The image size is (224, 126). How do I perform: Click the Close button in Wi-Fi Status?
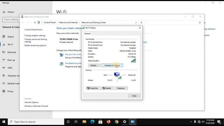pos(134,96)
